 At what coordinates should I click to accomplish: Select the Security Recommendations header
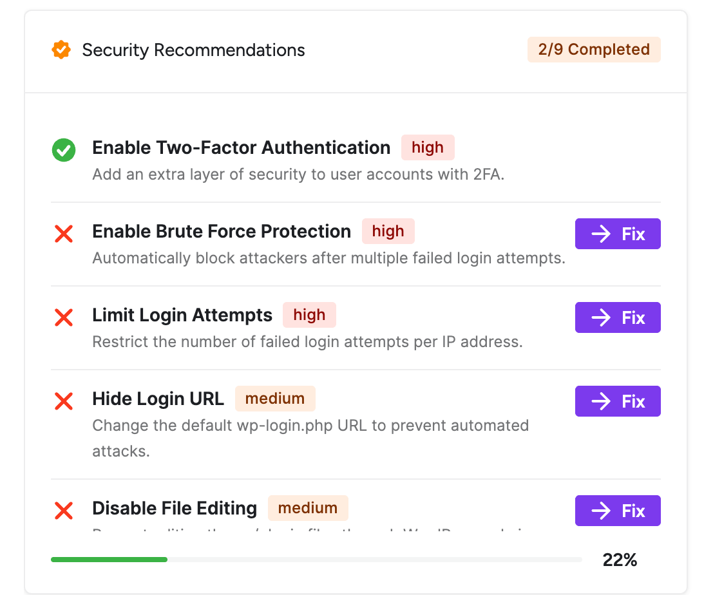tap(193, 50)
